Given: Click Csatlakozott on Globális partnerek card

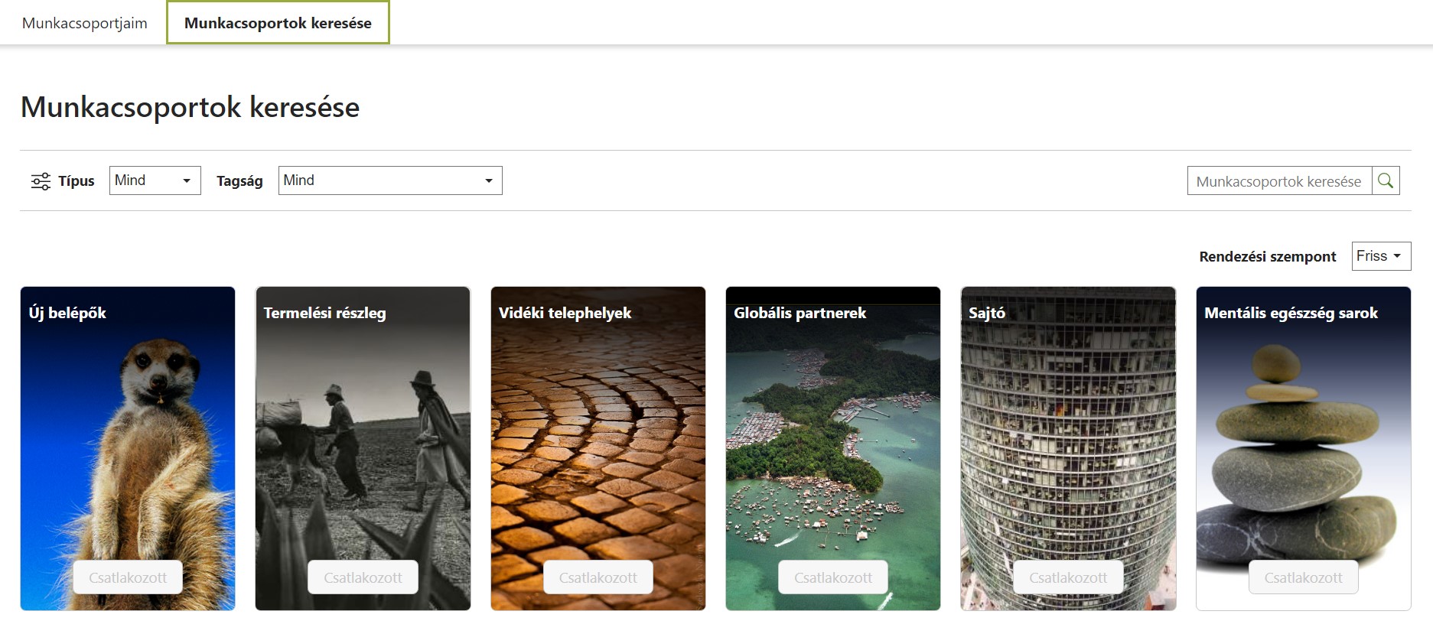Looking at the screenshot, I should coord(833,577).
